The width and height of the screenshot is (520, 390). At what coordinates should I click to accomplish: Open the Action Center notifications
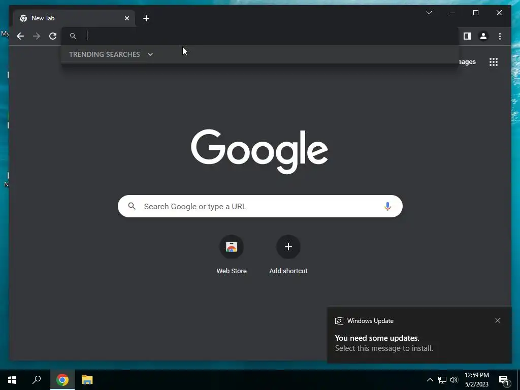point(504,380)
